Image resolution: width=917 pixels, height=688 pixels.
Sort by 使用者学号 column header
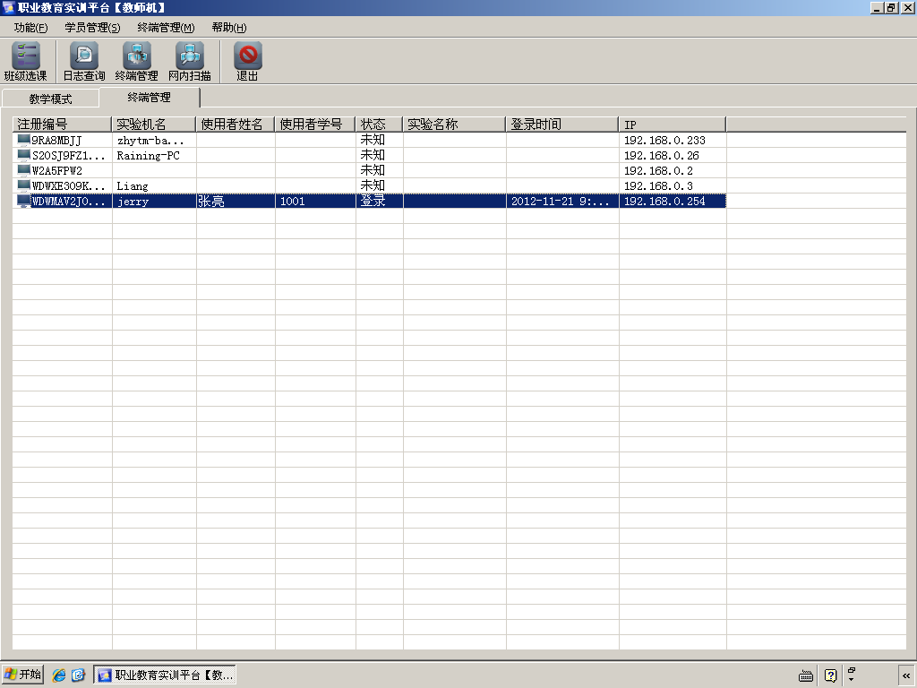315,124
